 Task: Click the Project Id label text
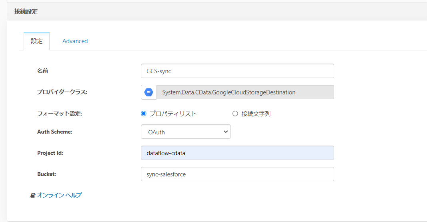point(50,153)
